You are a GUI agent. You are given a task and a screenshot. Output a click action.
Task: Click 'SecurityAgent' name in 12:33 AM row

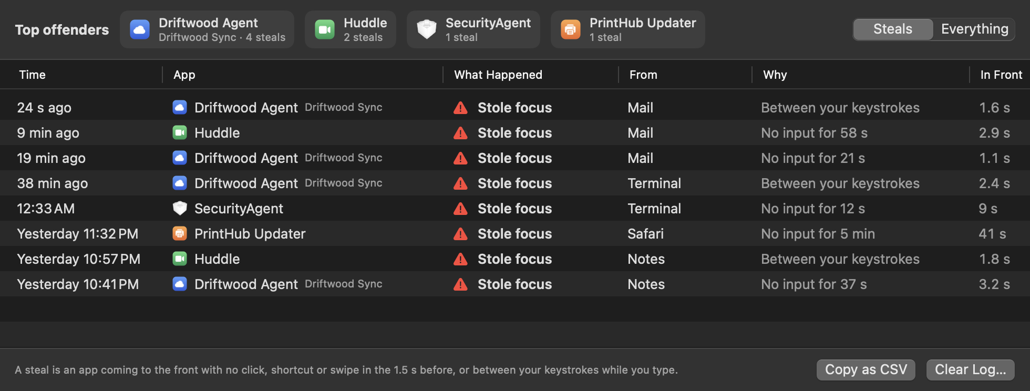coord(239,209)
